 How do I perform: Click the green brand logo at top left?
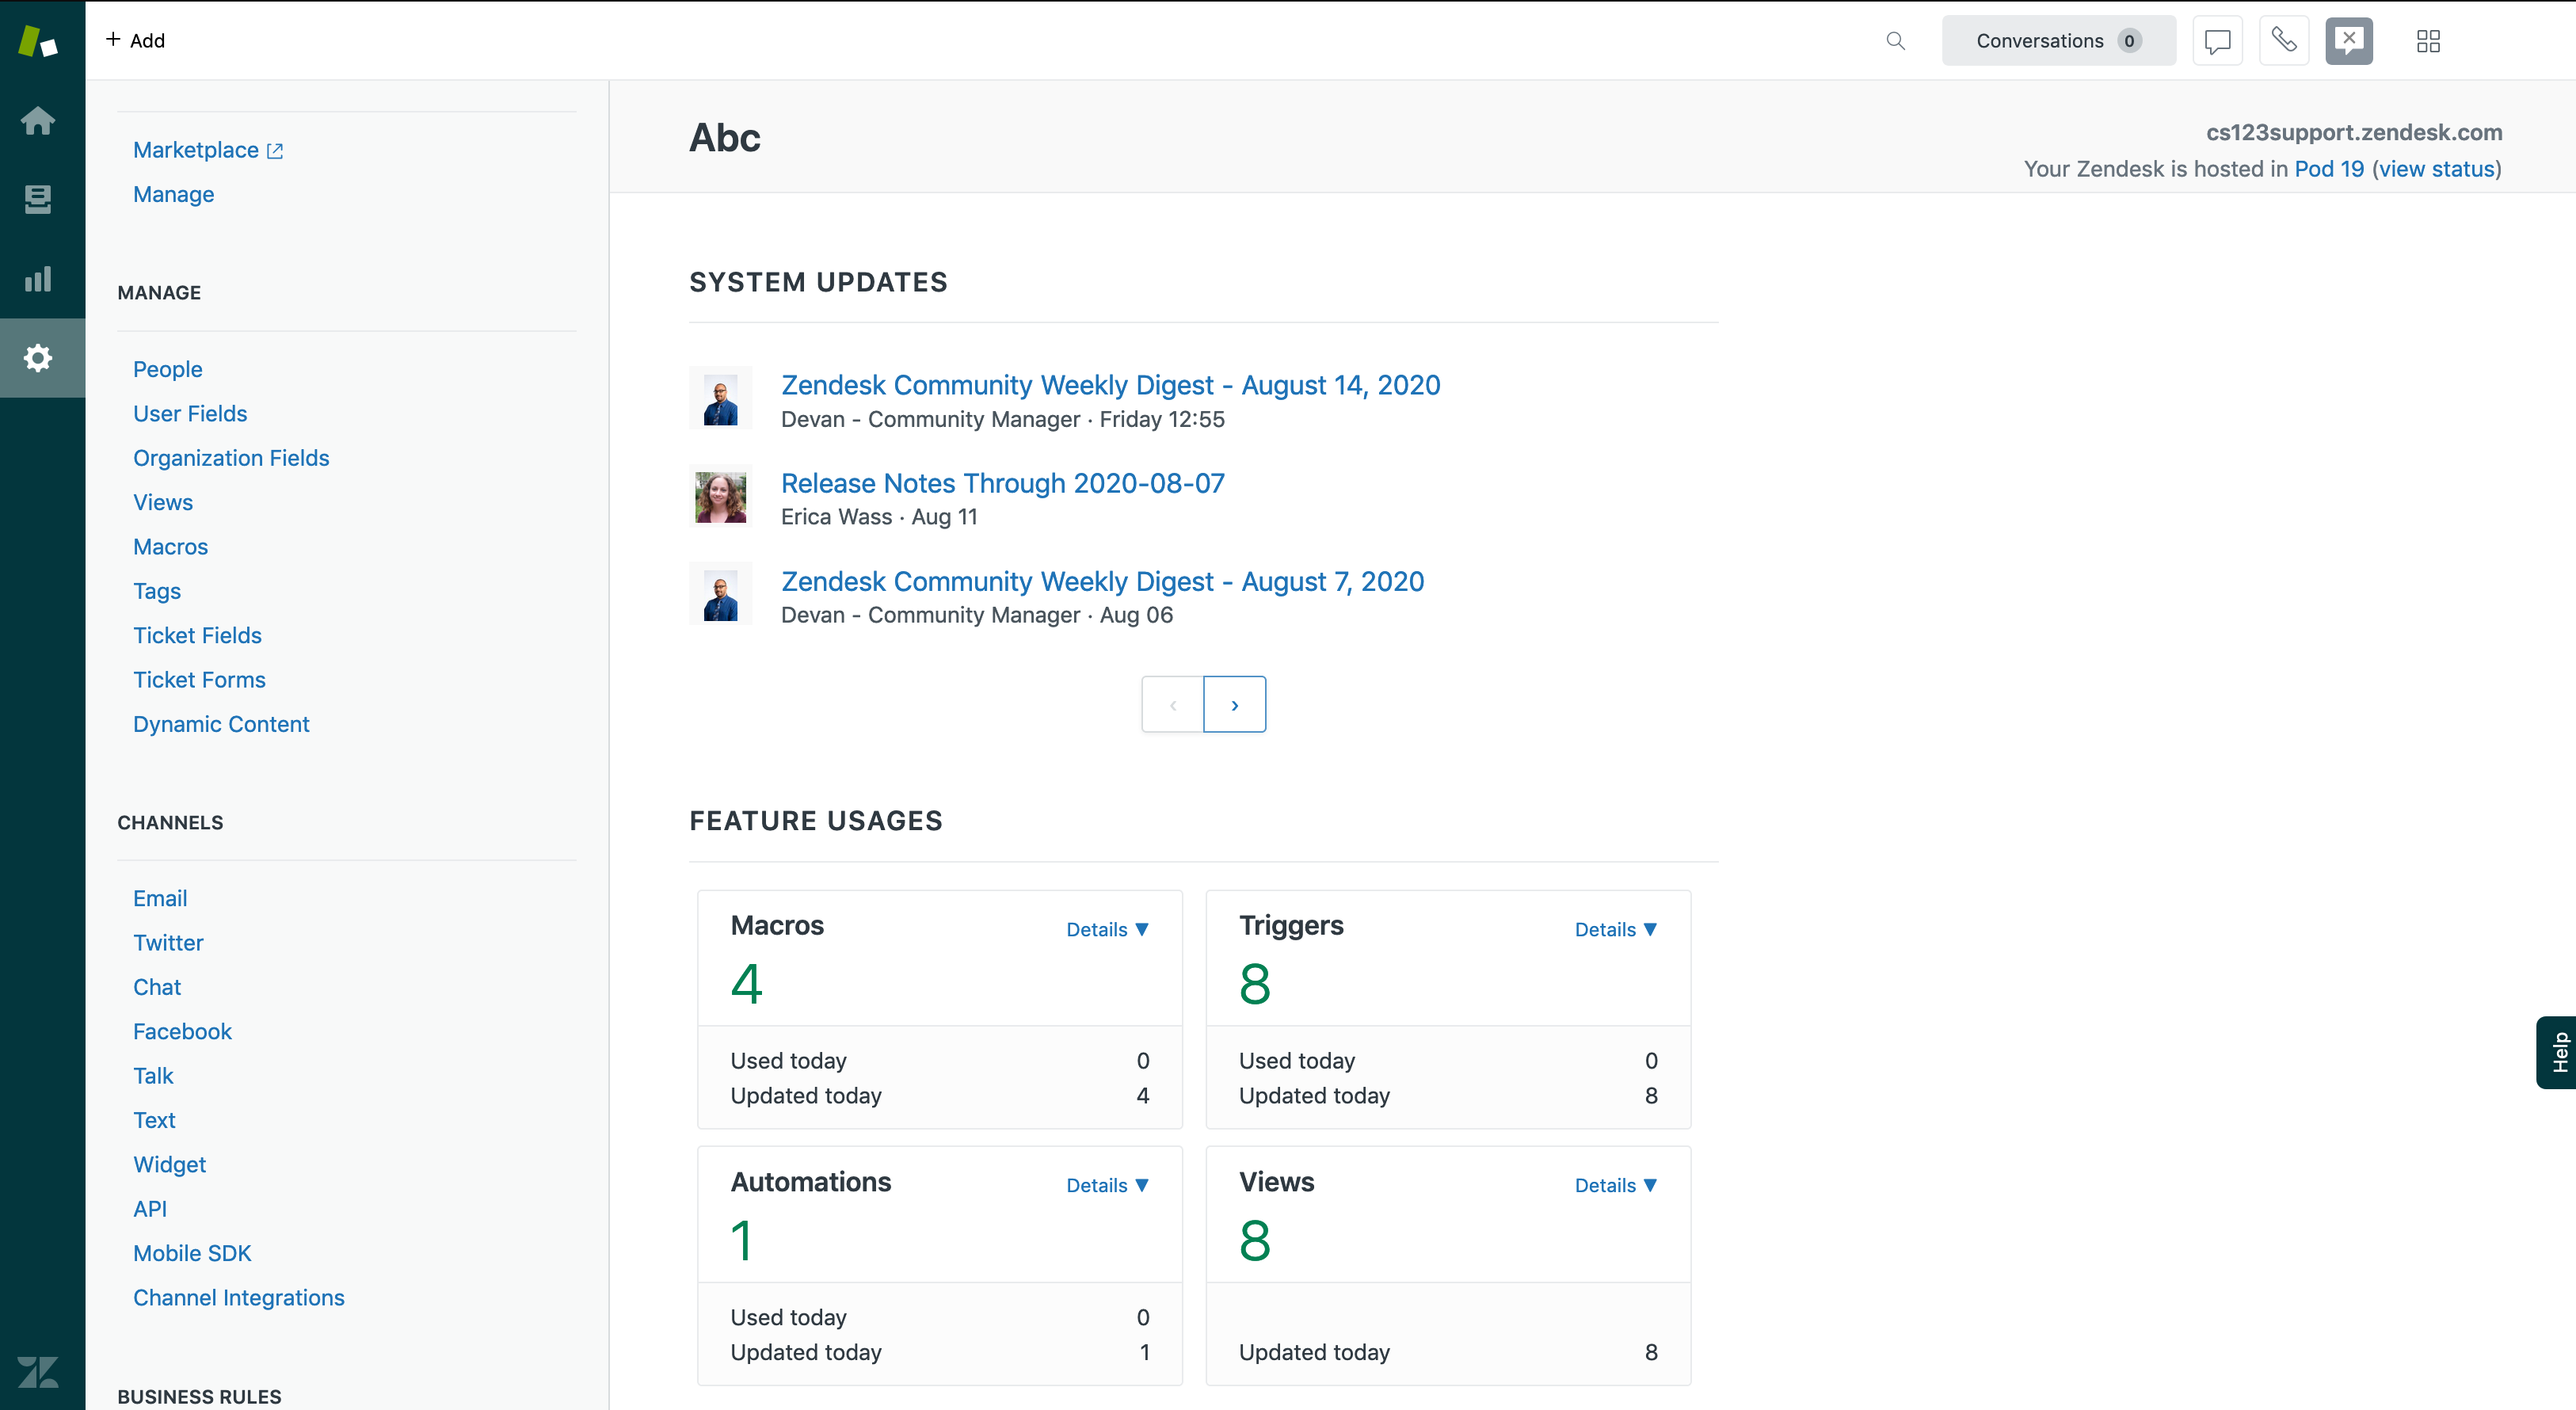(x=38, y=41)
